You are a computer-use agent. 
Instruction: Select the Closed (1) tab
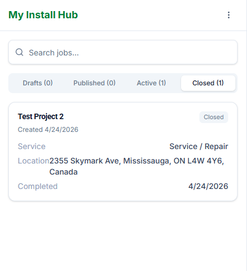[x=208, y=83]
